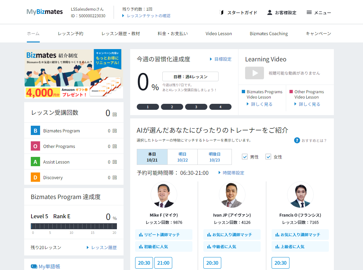Image resolution: width=363 pixels, height=270 pixels.
Task: Open the キャンペーン tab
Action: click(x=318, y=34)
